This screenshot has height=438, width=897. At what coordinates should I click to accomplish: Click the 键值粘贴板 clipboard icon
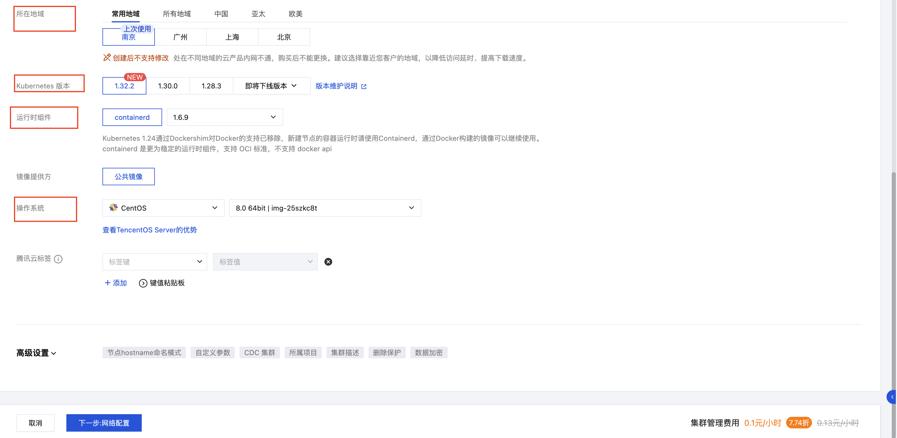click(143, 283)
